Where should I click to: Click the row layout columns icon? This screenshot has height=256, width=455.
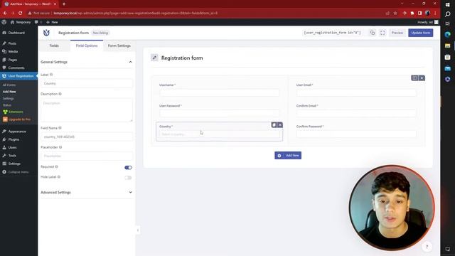coord(414,78)
